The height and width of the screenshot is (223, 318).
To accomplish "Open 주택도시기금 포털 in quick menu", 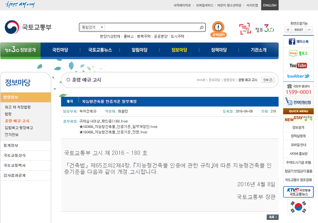I will 298,162.
